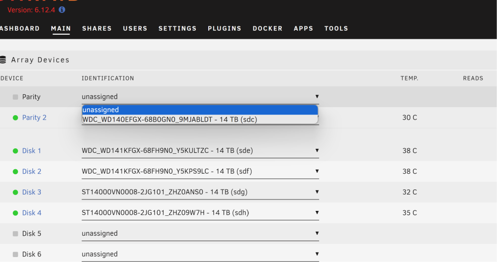Image resolution: width=497 pixels, height=262 pixels.
Task: Click the Array Devices section title
Action: click(40, 60)
